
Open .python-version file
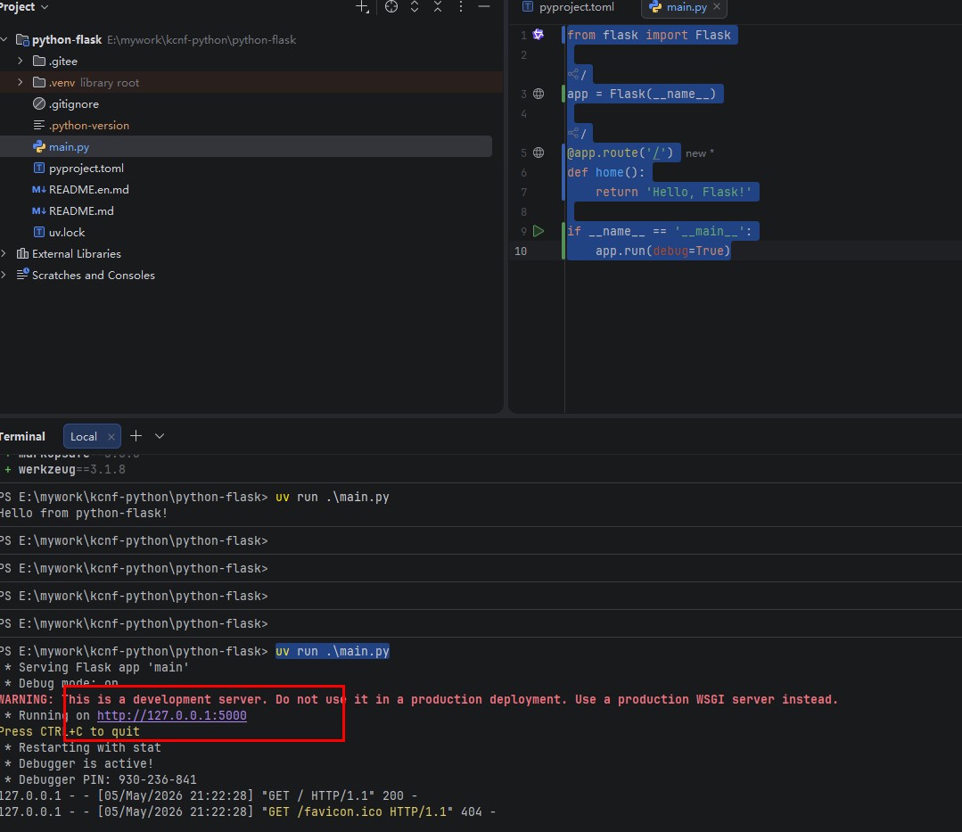(x=89, y=125)
